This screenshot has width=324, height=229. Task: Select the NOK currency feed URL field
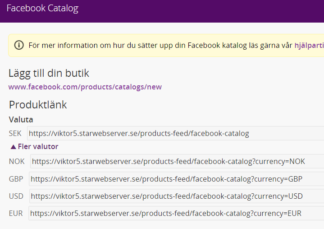177,161
